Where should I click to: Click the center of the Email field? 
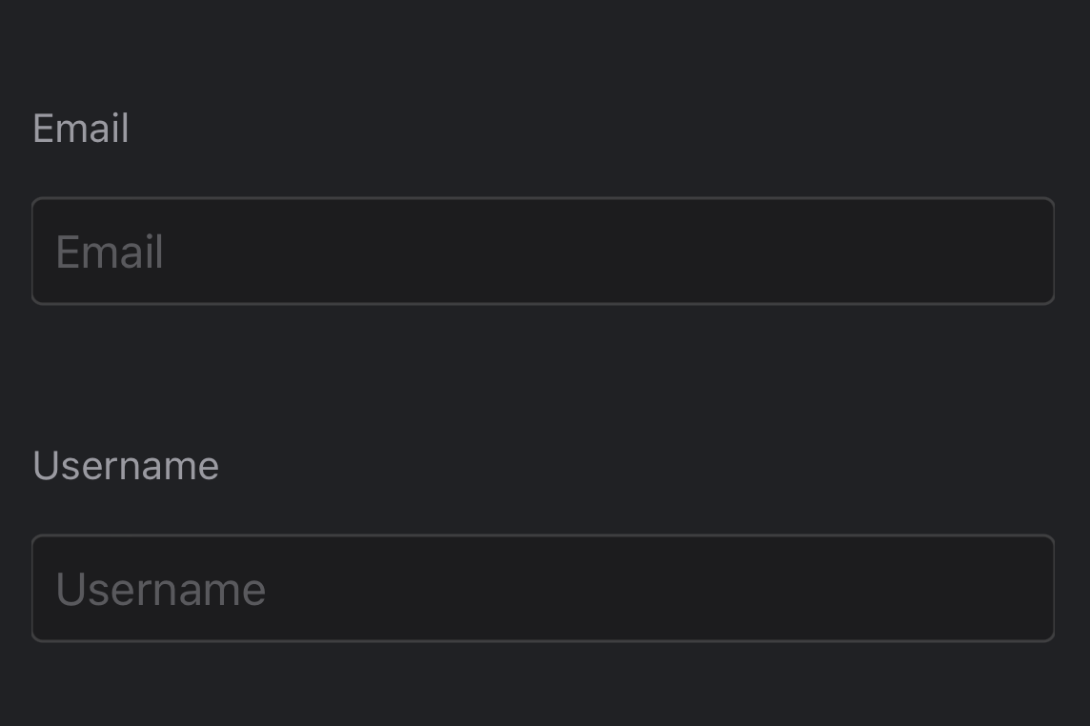[543, 251]
